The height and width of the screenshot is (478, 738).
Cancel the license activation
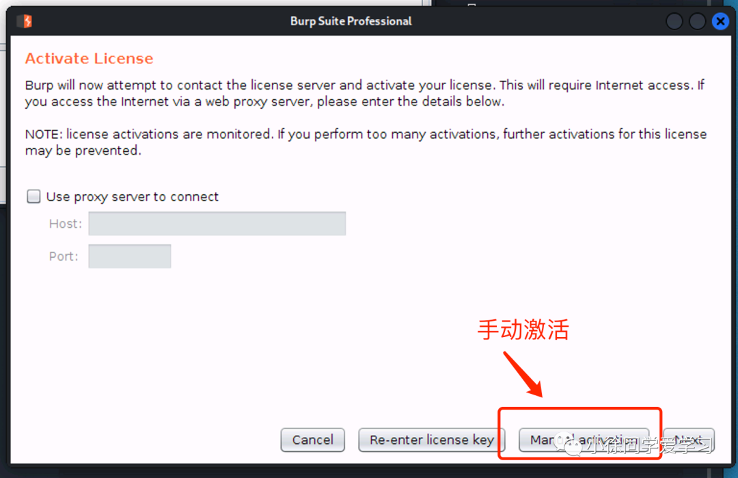click(312, 440)
